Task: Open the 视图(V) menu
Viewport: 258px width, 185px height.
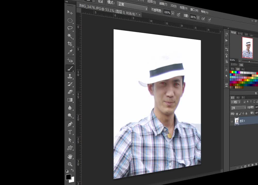Action: (x=183, y=8)
